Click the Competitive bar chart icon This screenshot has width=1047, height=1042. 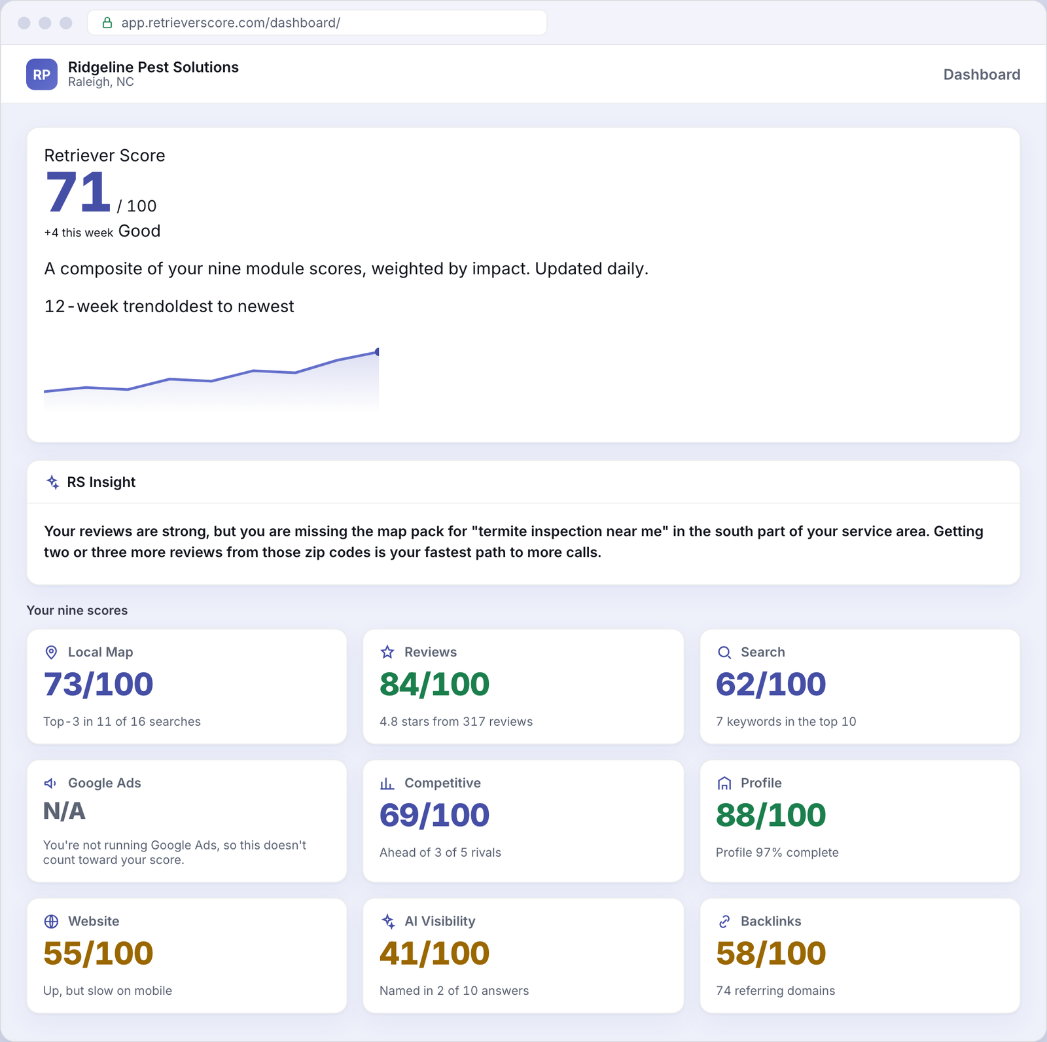[x=387, y=783]
